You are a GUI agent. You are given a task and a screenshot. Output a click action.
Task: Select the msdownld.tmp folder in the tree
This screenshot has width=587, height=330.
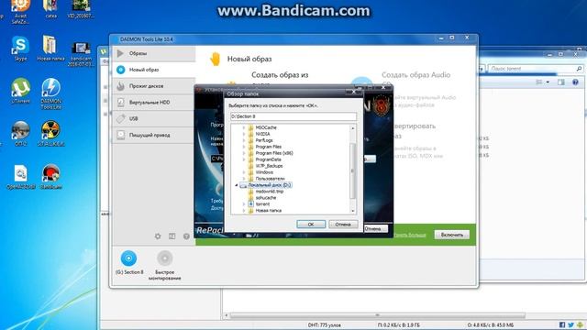click(x=269, y=192)
